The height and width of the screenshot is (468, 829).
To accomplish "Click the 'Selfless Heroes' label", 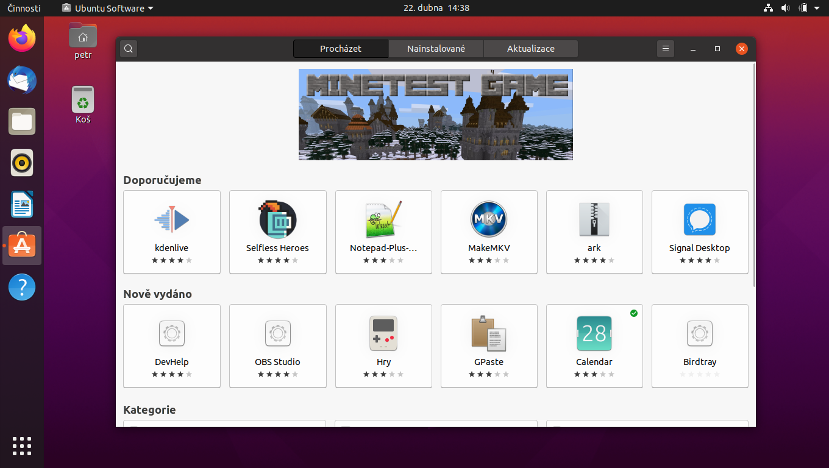I will tap(277, 248).
